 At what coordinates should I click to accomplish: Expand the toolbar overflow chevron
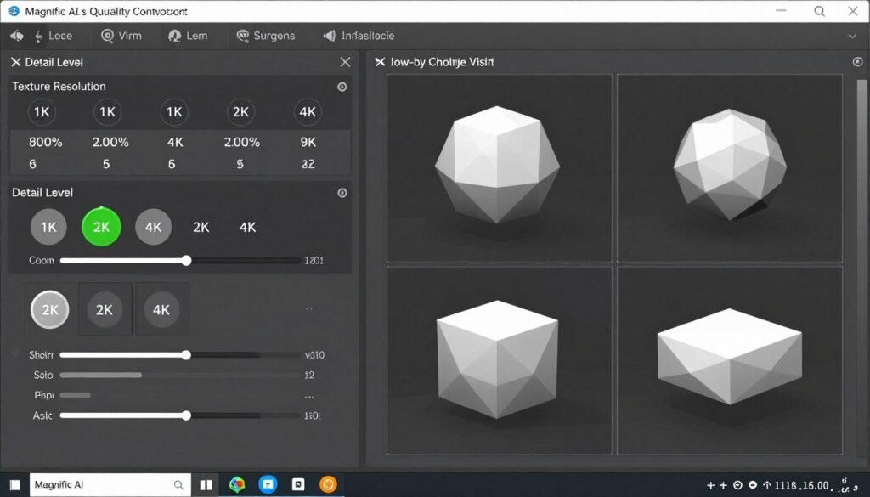(x=852, y=36)
